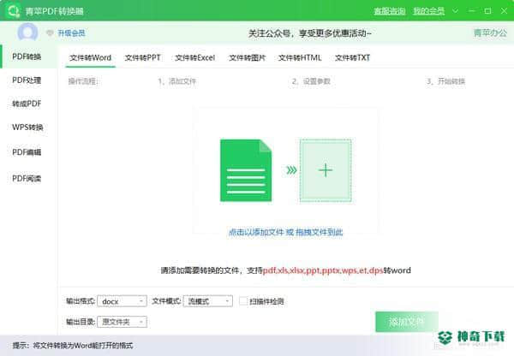This screenshot has width=514, height=356.
Task: Switch to 文件转Excel tab
Action: tap(195, 58)
